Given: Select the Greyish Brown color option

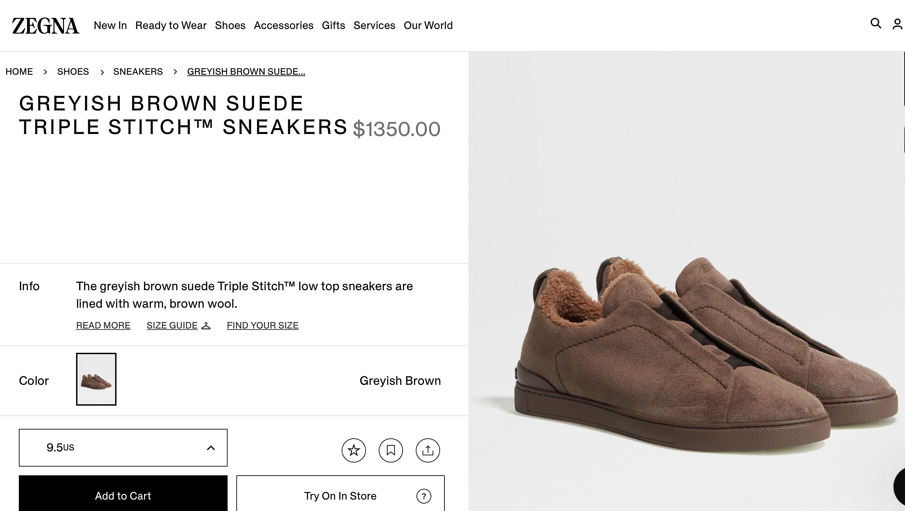Looking at the screenshot, I should (96, 380).
